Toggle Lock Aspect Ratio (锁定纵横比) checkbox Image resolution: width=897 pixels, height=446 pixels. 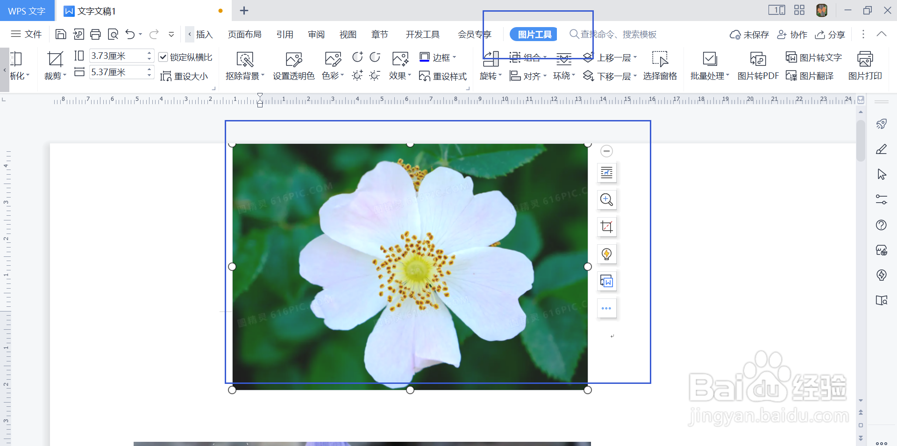tap(163, 57)
